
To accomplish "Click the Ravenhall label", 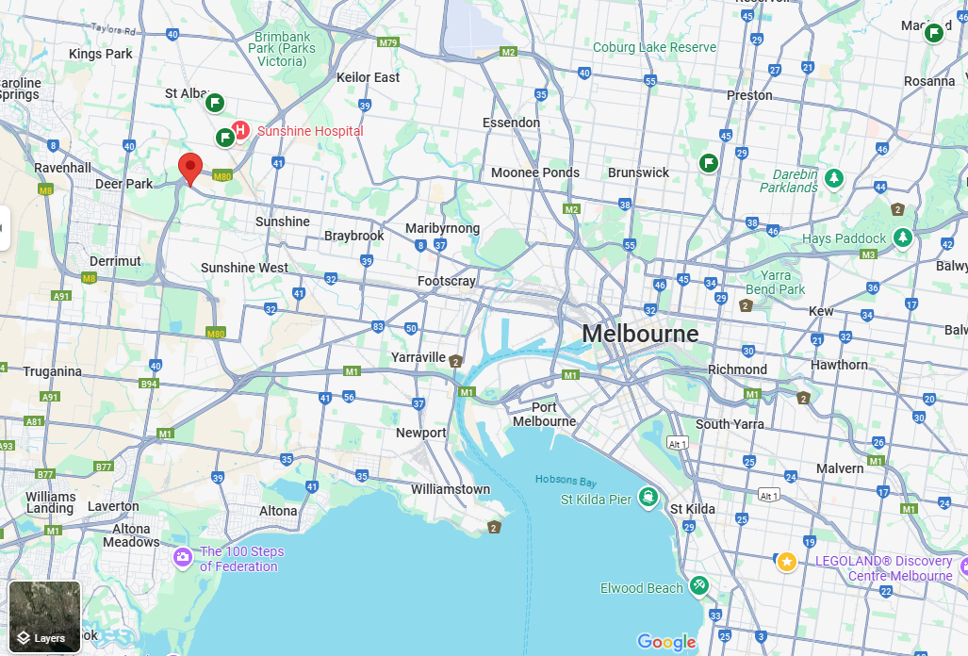I will click(x=62, y=168).
